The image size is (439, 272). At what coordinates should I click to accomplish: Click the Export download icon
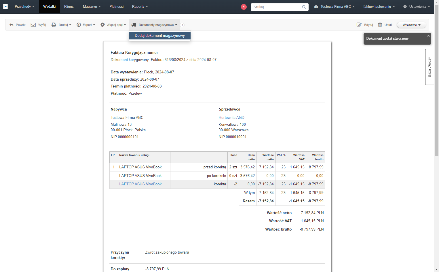[x=79, y=25]
